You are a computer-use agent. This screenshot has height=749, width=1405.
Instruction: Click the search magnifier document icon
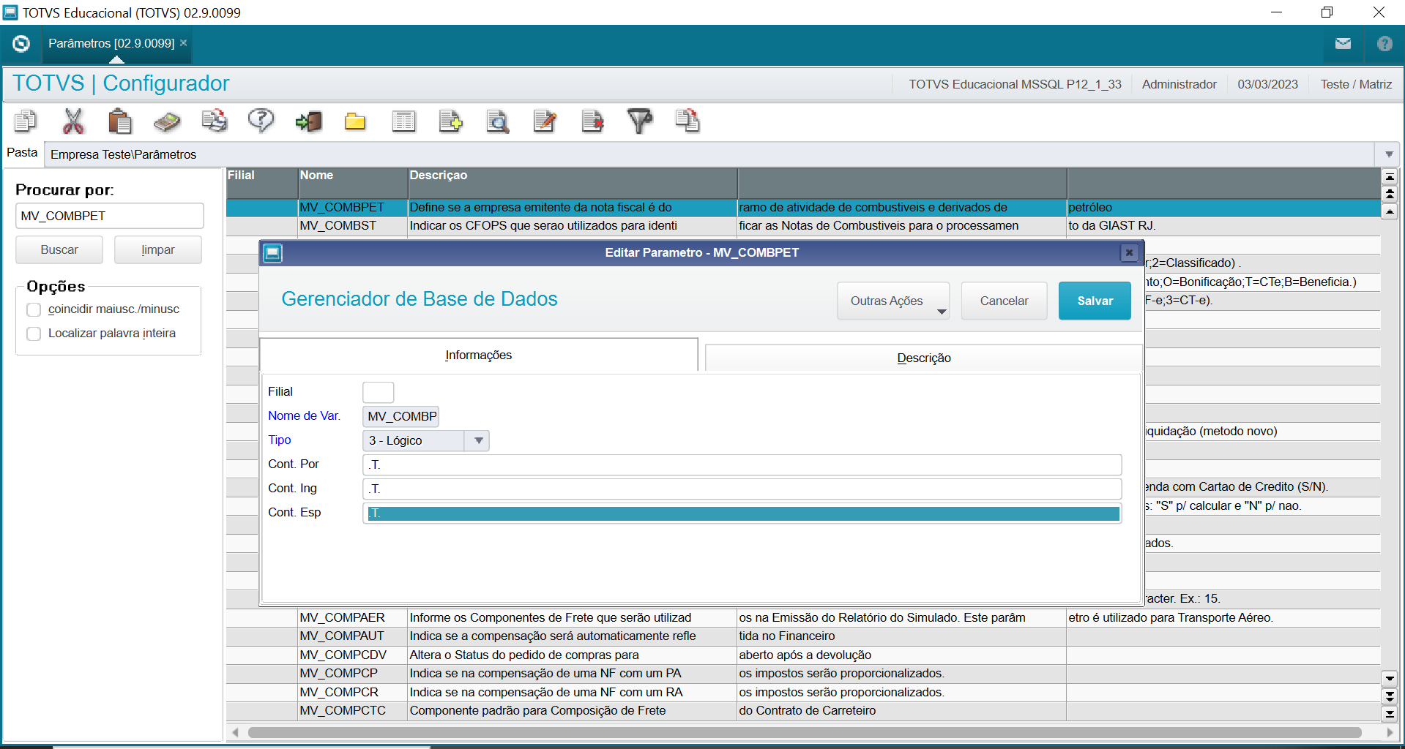pos(498,121)
